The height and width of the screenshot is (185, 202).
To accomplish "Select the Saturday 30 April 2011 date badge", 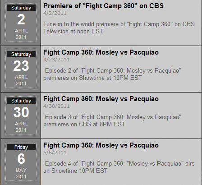I will (21, 116).
